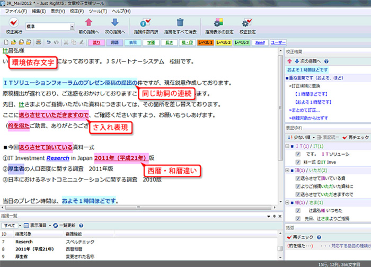
Task: Open 指摘一覧 panel options arrow
Action: tap(269, 216)
